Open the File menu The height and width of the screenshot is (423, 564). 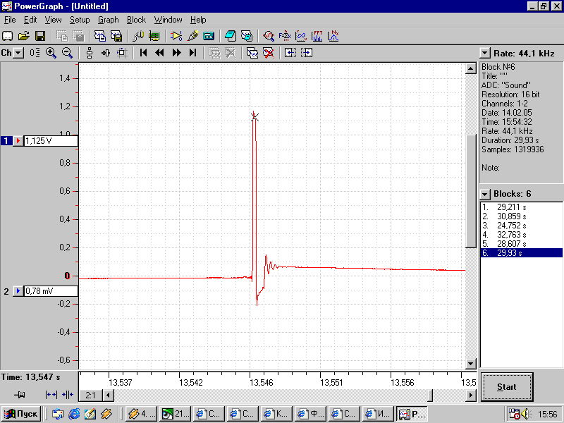(10, 20)
